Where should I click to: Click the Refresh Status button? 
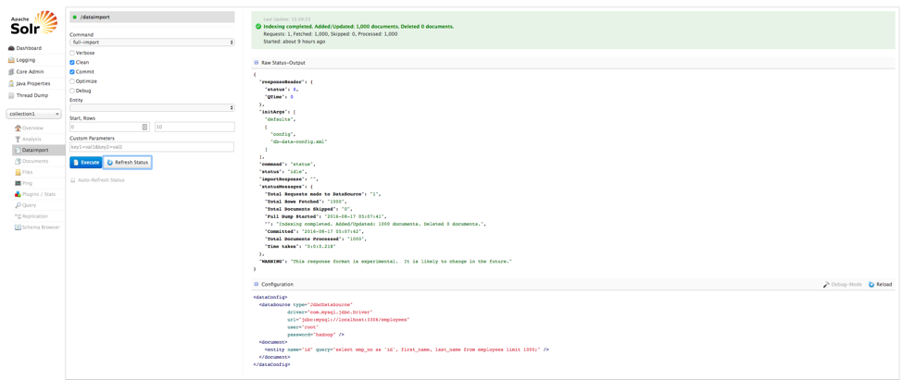click(x=128, y=163)
